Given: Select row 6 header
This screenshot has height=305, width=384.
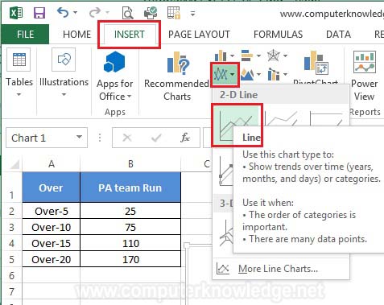Looking at the screenshot, I should (11, 275).
